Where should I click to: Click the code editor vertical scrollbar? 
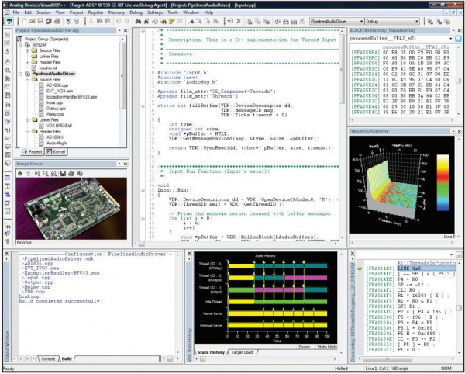(342, 69)
